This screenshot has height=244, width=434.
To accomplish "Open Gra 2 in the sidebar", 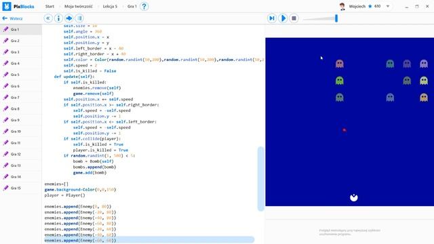I will tap(21, 41).
